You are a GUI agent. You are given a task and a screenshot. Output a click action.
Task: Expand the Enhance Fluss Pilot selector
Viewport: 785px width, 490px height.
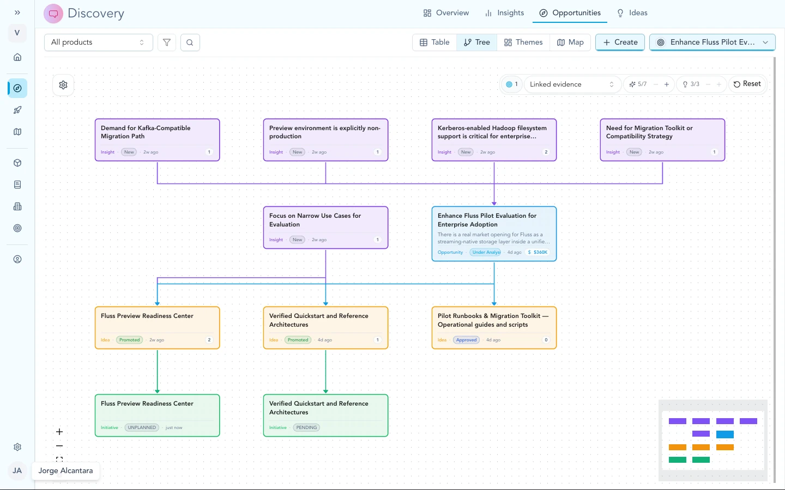[712, 42]
